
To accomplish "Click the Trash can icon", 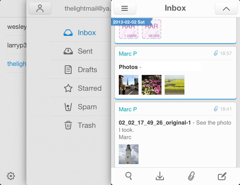I will click(68, 125).
